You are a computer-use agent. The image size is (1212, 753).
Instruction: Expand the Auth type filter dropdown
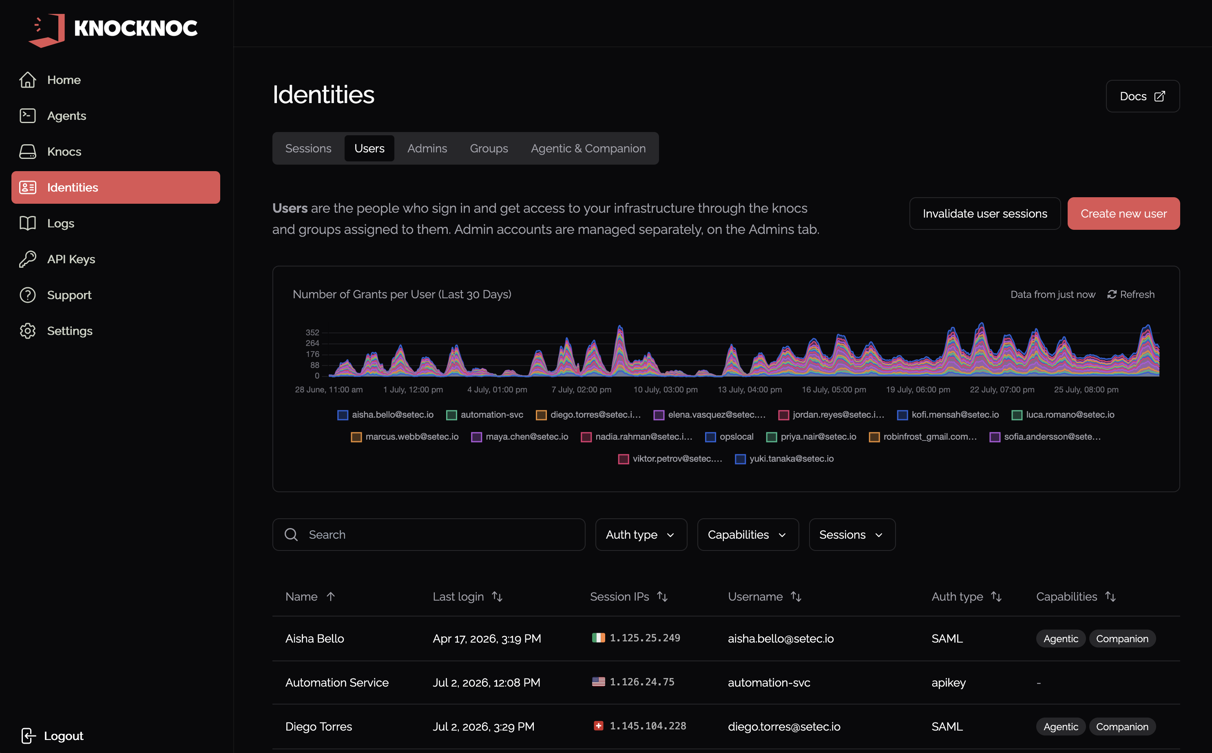click(x=641, y=534)
